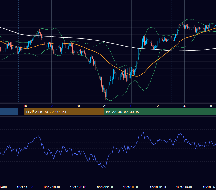Click the 0 hour label on chart axis
The height and width of the screenshot is (190, 216).
pos(131,106)
